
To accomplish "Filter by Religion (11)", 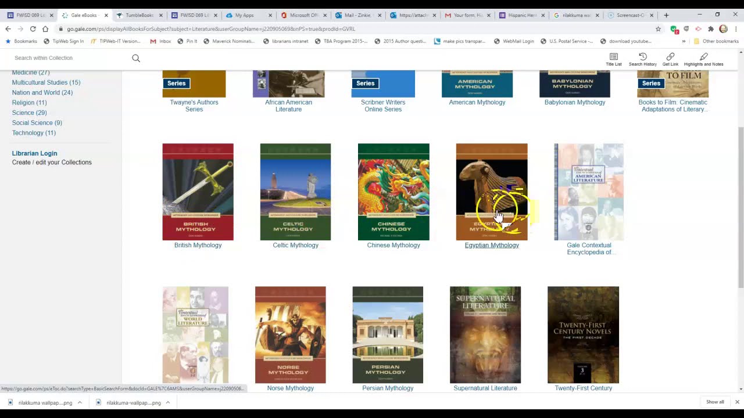I will click(29, 103).
